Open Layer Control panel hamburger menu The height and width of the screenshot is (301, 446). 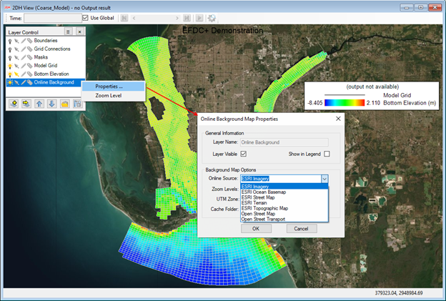pos(68,32)
